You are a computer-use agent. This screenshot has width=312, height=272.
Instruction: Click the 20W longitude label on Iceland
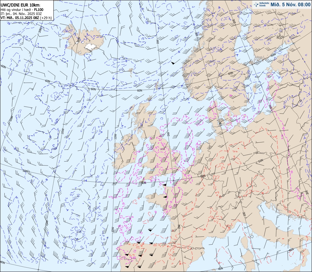click(79, 40)
